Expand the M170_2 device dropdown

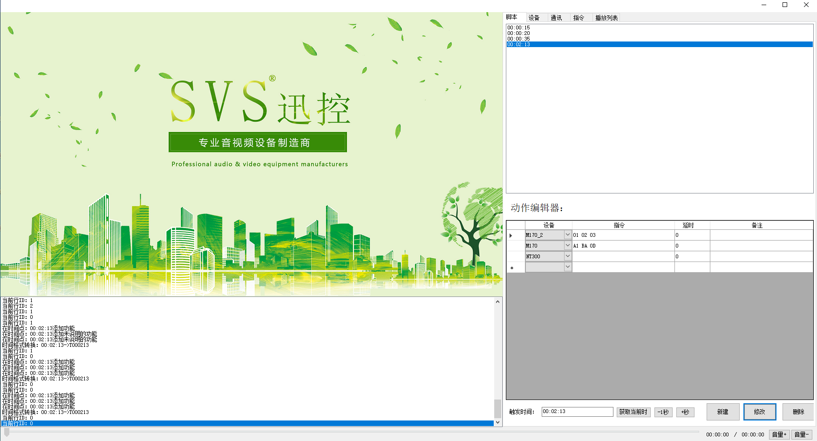coord(567,235)
